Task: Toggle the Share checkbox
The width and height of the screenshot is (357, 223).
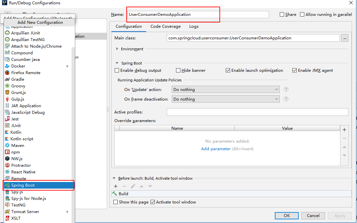Action: click(x=282, y=14)
